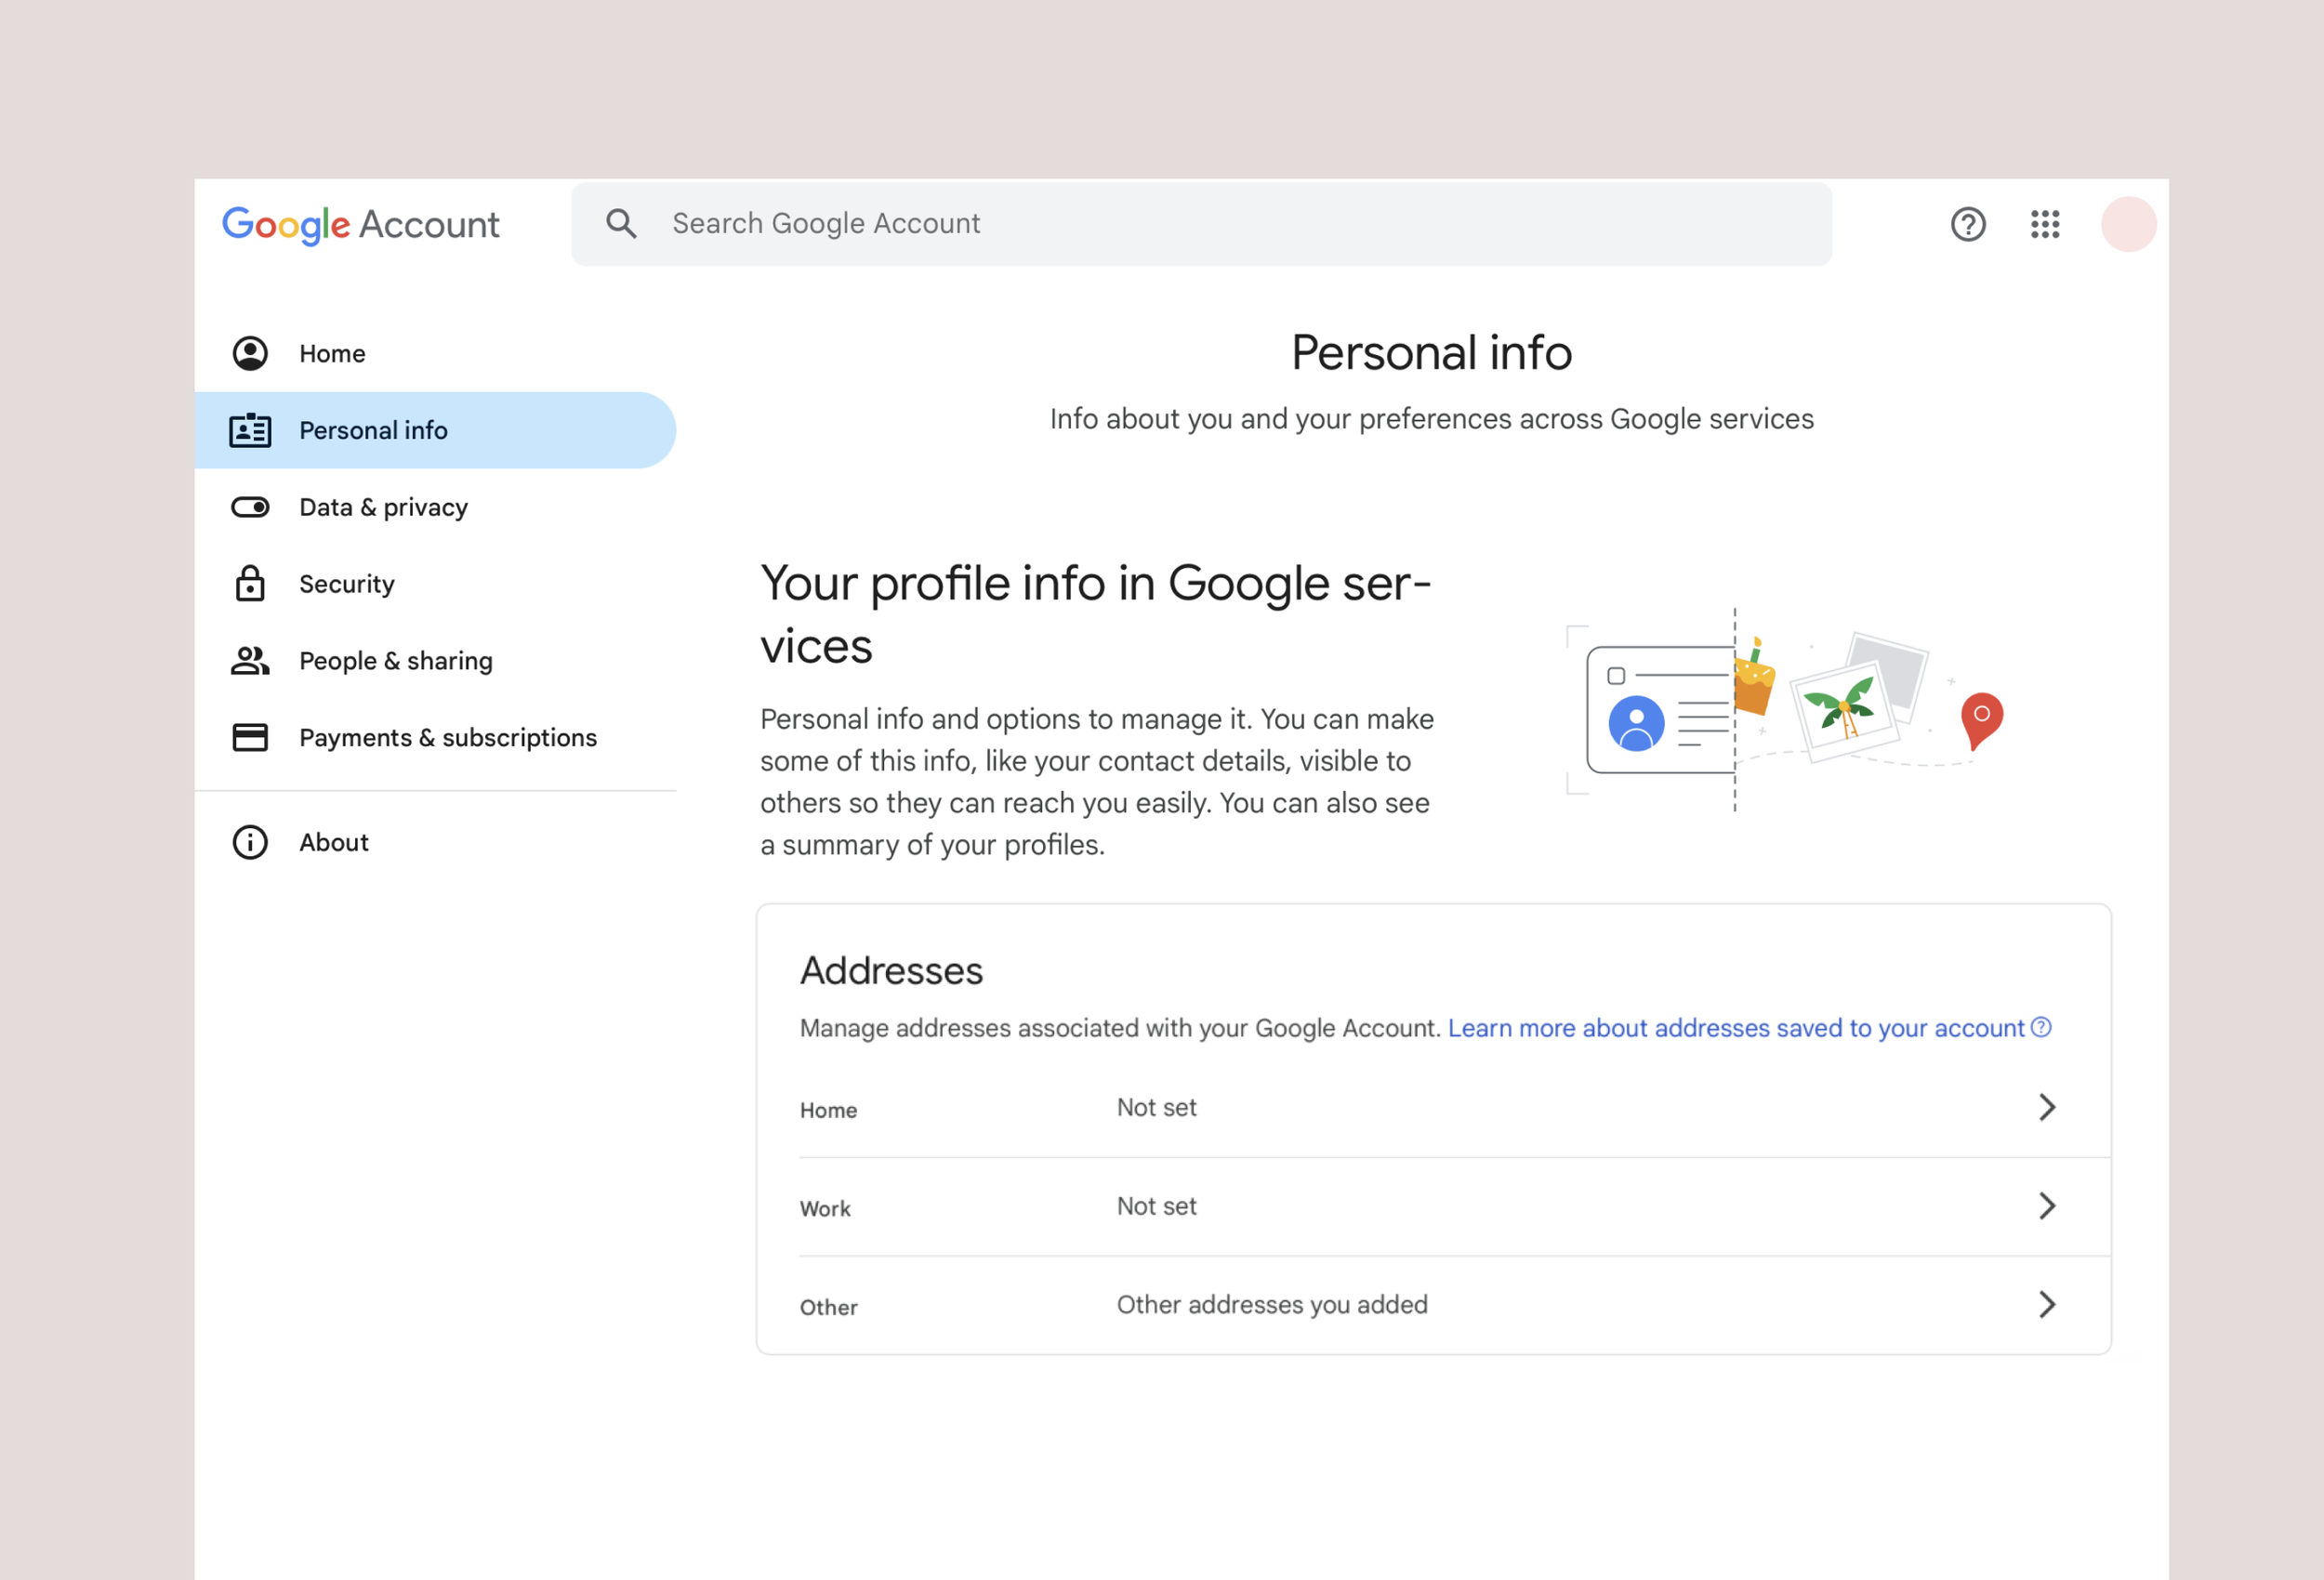Click the Search Google Account field
2324x1580 pixels.
pos(1201,224)
